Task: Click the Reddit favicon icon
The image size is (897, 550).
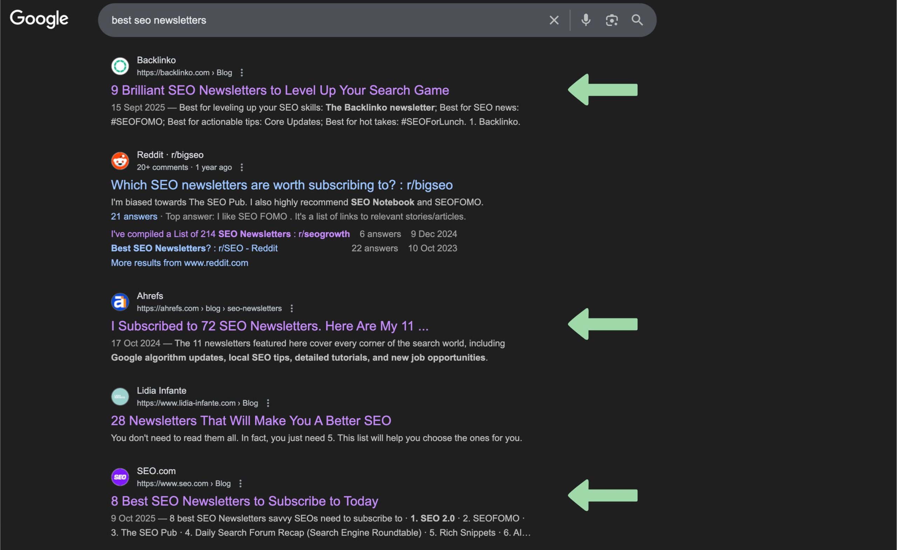Action: tap(120, 161)
